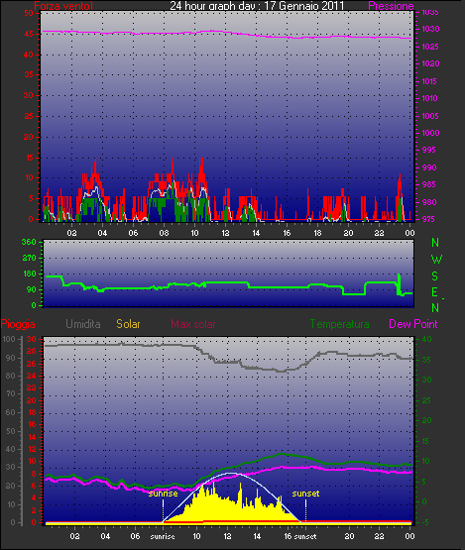Click the yellow sunset label in chart
This screenshot has height=550, width=465.
click(x=305, y=494)
